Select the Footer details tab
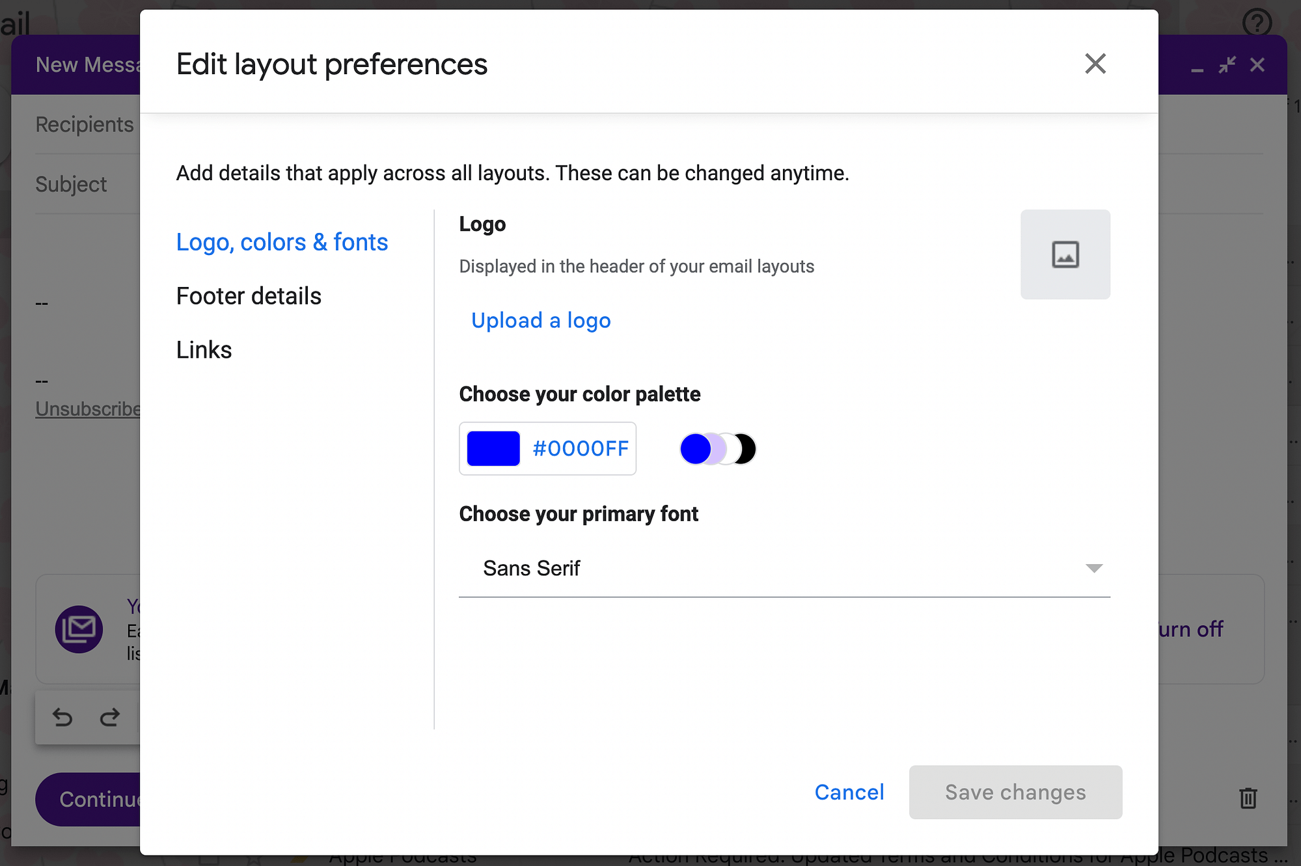The width and height of the screenshot is (1301, 866). click(249, 296)
